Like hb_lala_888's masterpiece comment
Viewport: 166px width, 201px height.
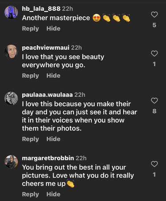[154, 15]
